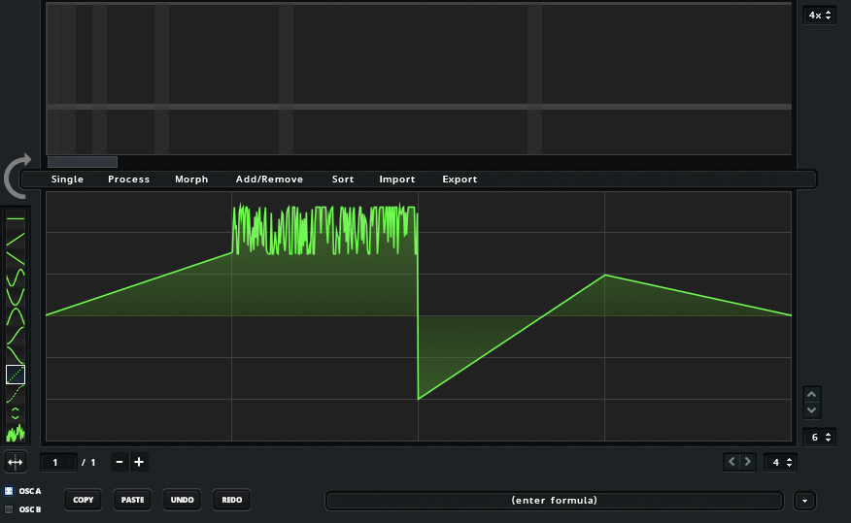The image size is (851, 523).
Task: Open the Add/Remove menu
Action: tap(269, 180)
